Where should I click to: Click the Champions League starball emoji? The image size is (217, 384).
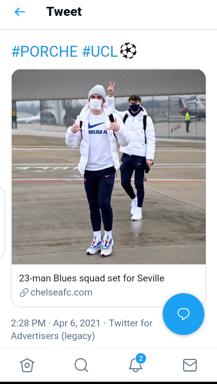click(128, 51)
